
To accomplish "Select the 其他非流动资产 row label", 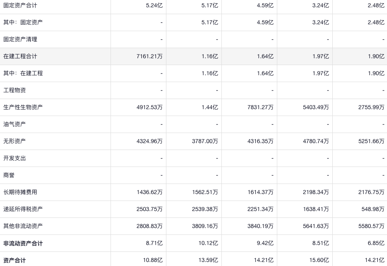I will (23, 226).
